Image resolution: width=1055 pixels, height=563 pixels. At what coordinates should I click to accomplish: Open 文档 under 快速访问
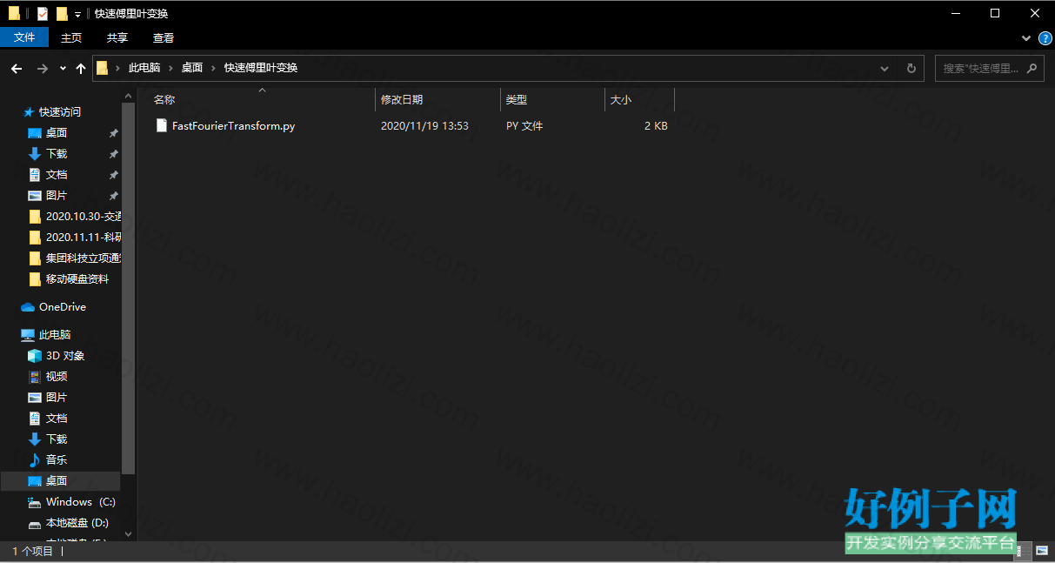click(x=57, y=175)
